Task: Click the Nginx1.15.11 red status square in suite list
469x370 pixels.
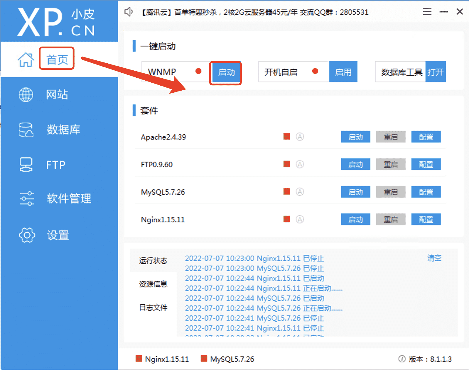Action: click(x=287, y=219)
